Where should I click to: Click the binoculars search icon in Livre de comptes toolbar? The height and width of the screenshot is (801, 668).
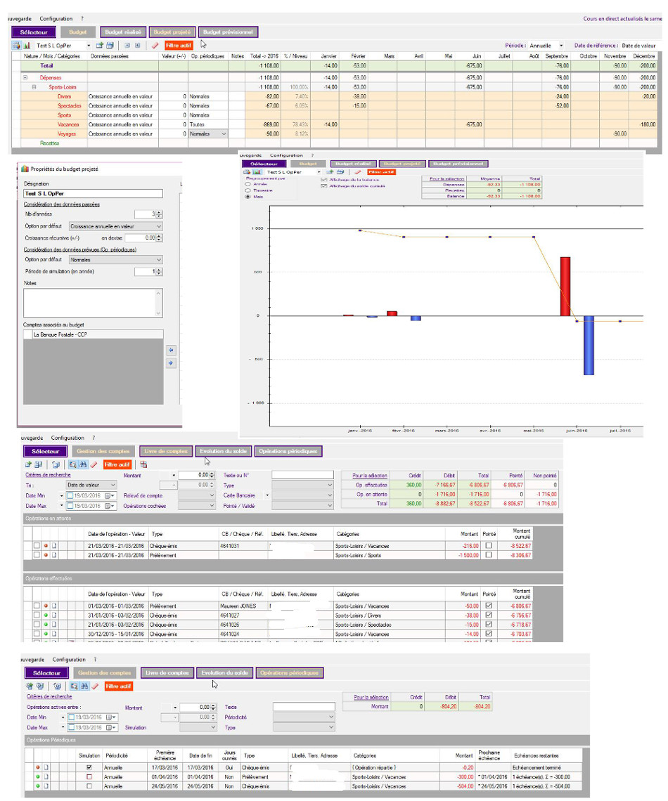tap(83, 464)
